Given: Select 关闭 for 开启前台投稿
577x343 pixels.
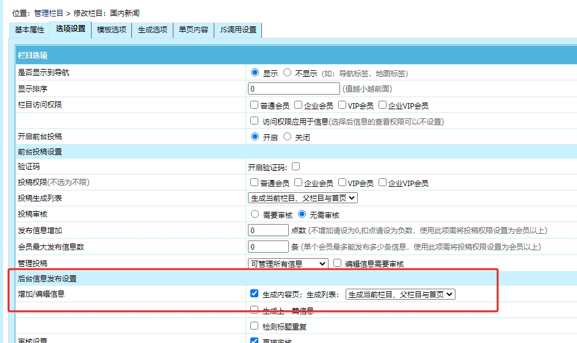Looking at the screenshot, I should (287, 137).
